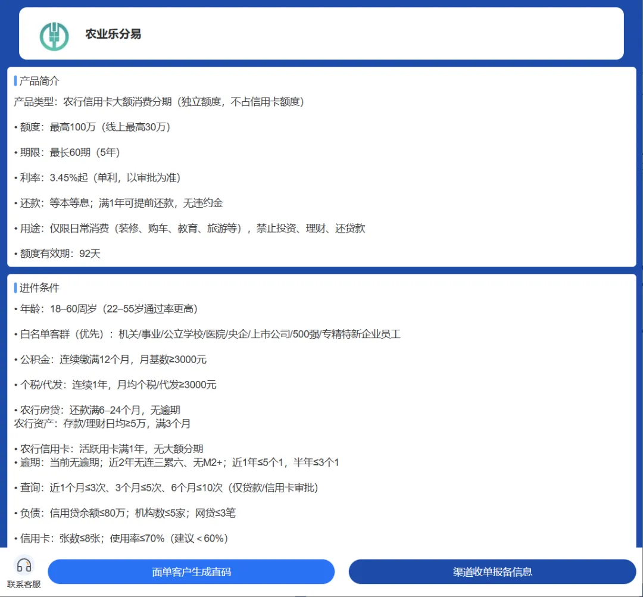Click the 农行资产：存款/理财日均≥5万 line
This screenshot has height=597, width=643.
pyautogui.click(x=102, y=424)
